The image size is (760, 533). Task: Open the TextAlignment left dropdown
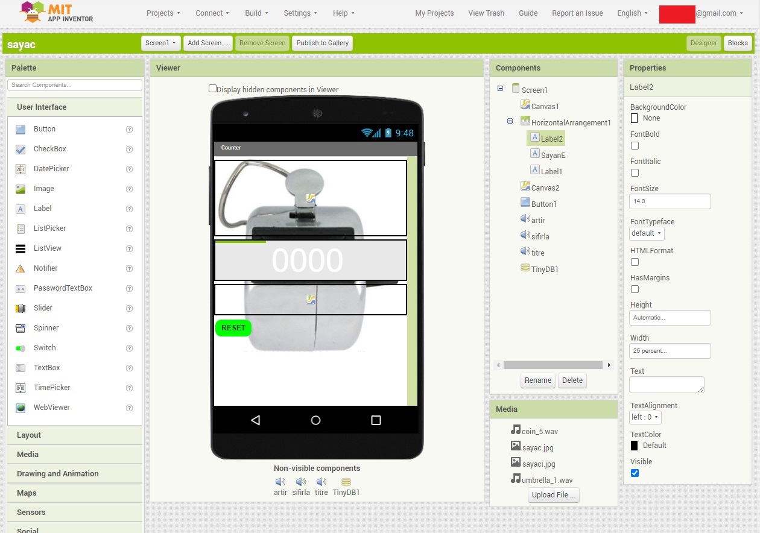pyautogui.click(x=645, y=417)
